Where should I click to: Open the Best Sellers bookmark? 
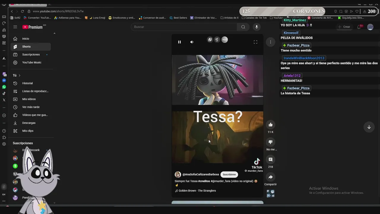178,18
